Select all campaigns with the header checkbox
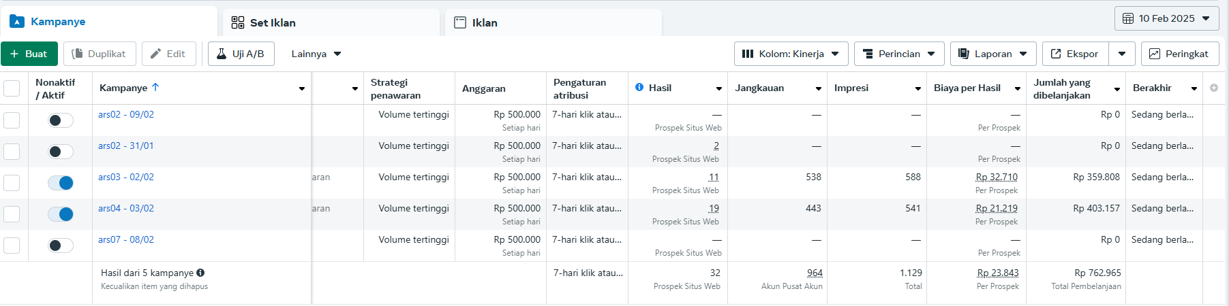 click(12, 88)
